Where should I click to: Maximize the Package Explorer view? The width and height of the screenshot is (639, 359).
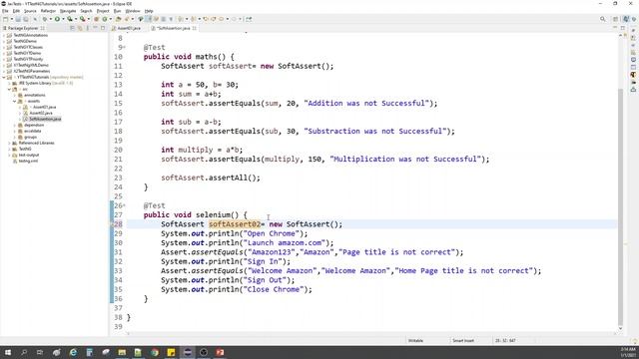pyautogui.click(x=103, y=28)
